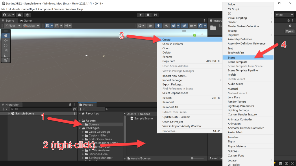Click the Hierarchy search field
Viewport: 296px width, 166px height.
click(41, 109)
